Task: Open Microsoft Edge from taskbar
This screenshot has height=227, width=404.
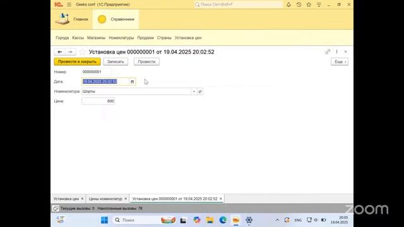Action: (x=223, y=220)
